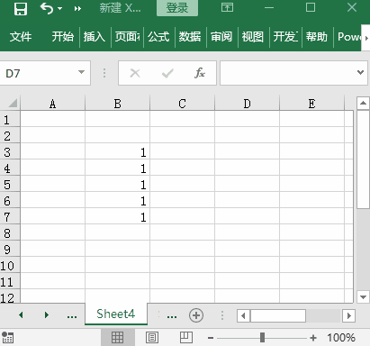Select row 1 header
The image size is (370, 346).
(10, 120)
